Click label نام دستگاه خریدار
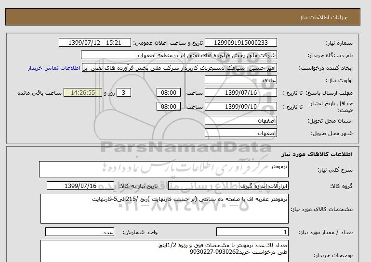Image resolution: width=371 pixels, height=262 pixels. point(330,55)
